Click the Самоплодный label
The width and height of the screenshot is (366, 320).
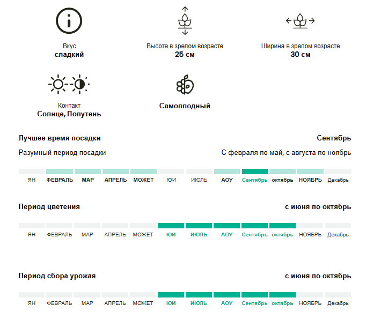(x=185, y=106)
